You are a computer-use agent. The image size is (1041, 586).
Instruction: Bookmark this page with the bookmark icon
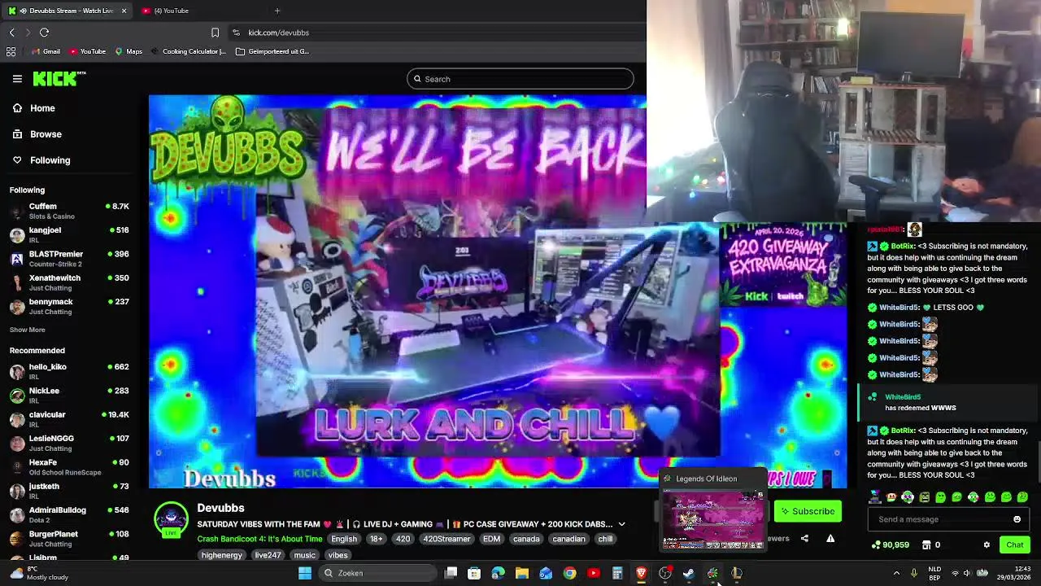215,33
